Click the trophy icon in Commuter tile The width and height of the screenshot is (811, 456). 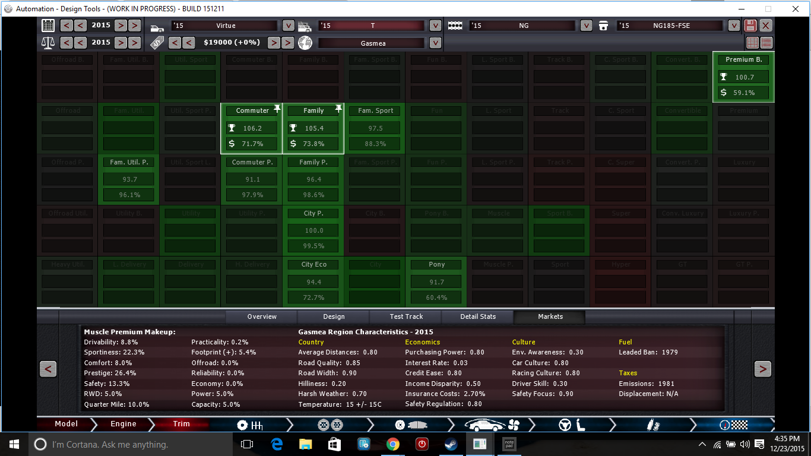coord(232,128)
